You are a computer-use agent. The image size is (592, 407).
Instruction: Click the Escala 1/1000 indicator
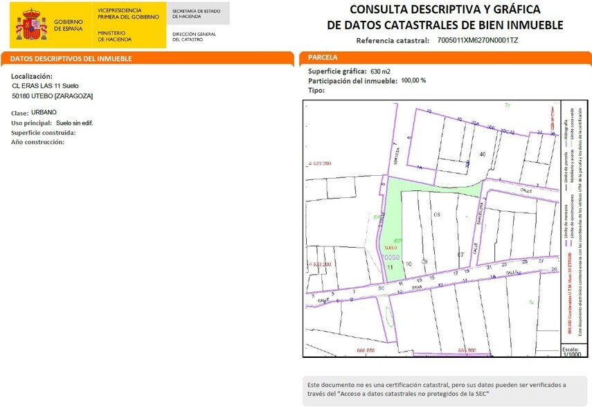[x=572, y=352]
